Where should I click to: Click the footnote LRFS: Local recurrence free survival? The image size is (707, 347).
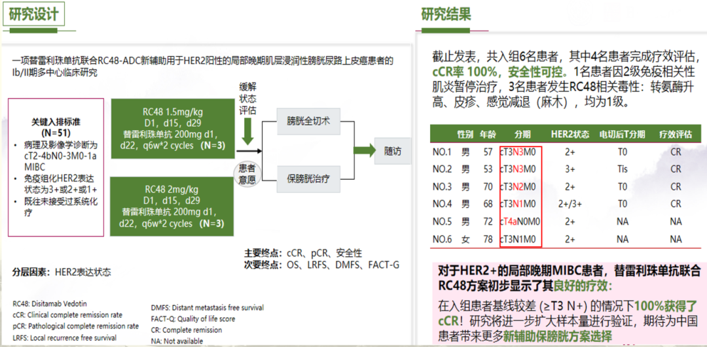pyautogui.click(x=64, y=337)
